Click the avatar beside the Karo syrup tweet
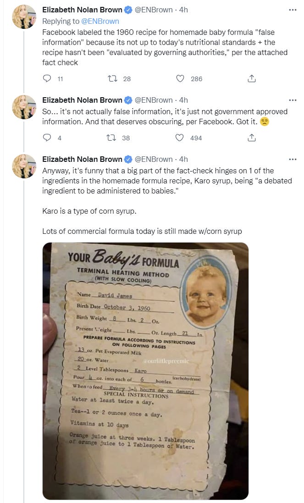Image resolution: width=304 pixels, height=503 pixels. click(24, 166)
